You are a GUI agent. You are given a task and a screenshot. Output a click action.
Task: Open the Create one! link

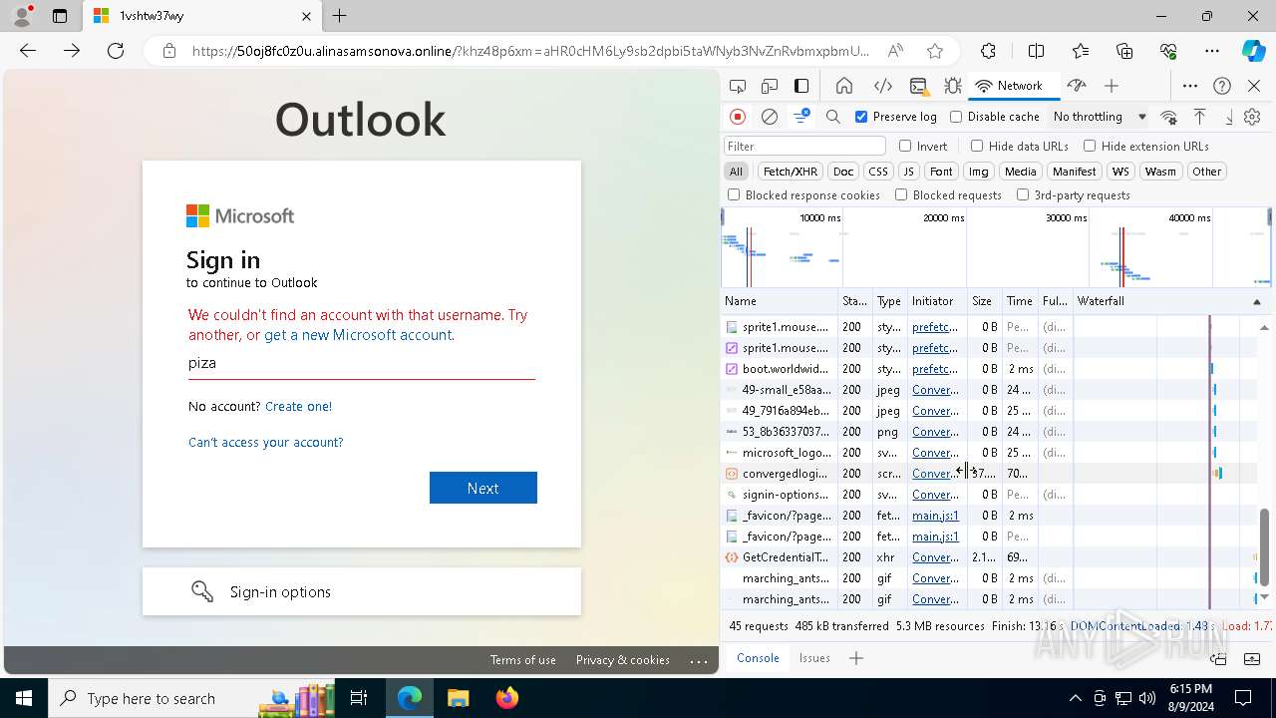point(298,406)
